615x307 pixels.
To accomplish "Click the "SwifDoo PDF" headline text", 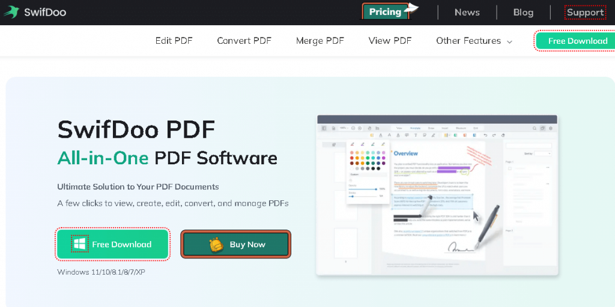I will pyautogui.click(x=136, y=130).
